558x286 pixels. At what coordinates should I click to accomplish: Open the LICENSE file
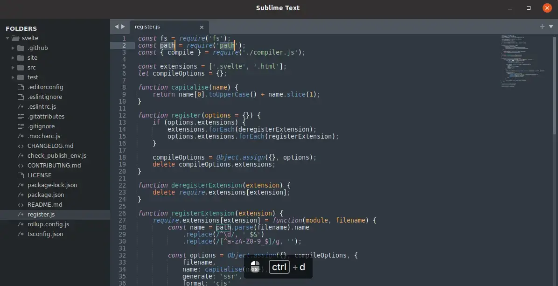[40, 175]
